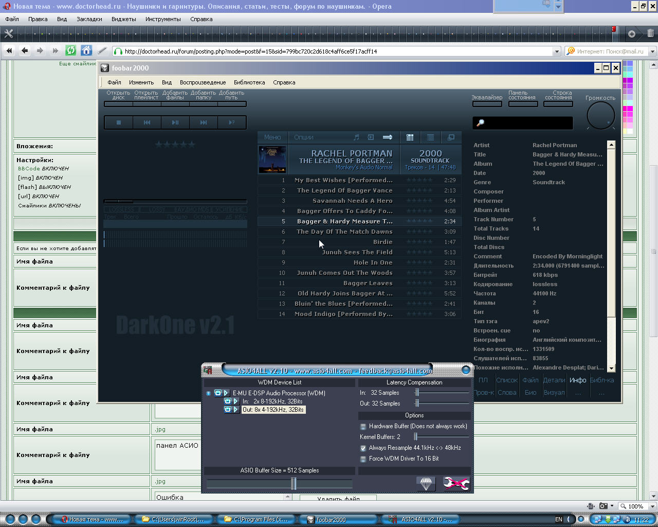The height and width of the screenshot is (527, 658).
Task: Click the stop button in foobar2000
Action: tap(119, 122)
